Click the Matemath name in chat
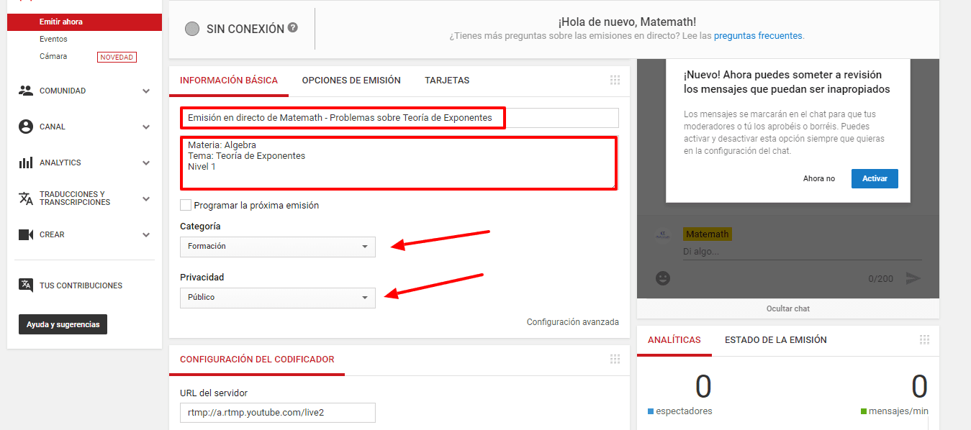This screenshot has width=971, height=430. [x=708, y=234]
